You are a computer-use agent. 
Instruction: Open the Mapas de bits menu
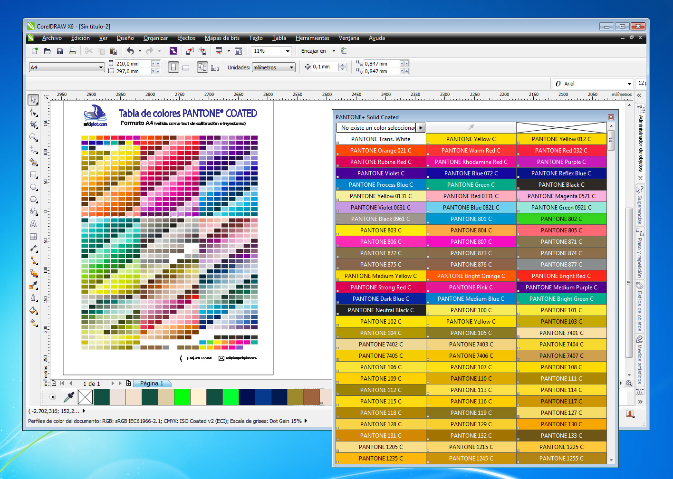pos(222,38)
